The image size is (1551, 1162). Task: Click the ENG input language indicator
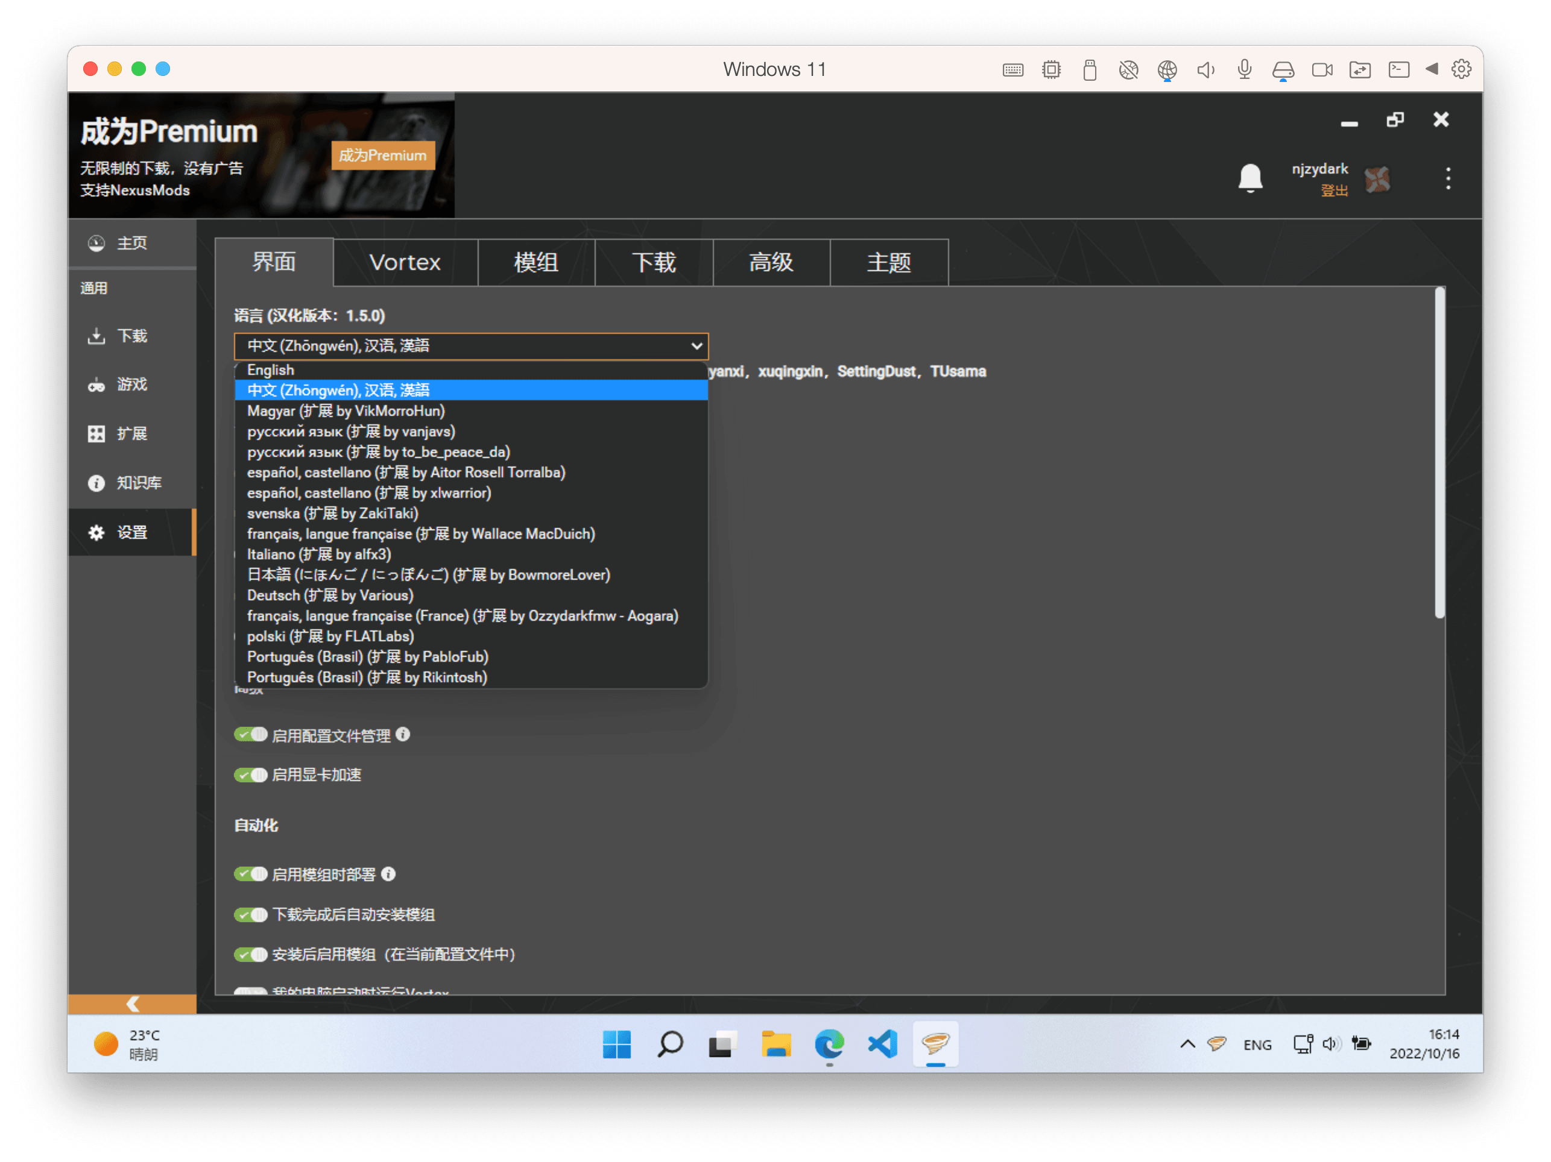coord(1257,1044)
